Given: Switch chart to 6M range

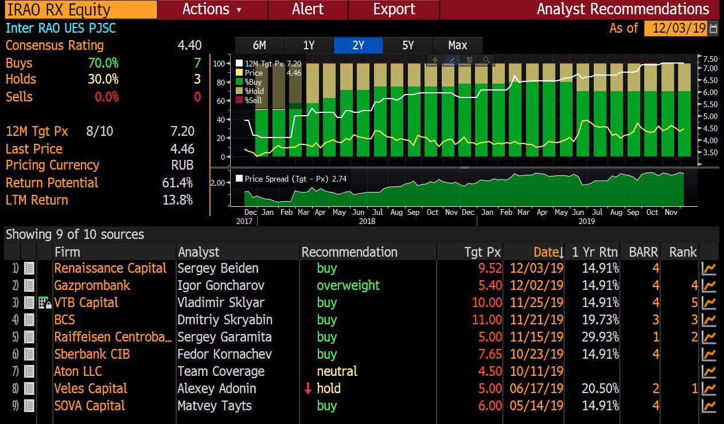Looking at the screenshot, I should click(x=259, y=45).
